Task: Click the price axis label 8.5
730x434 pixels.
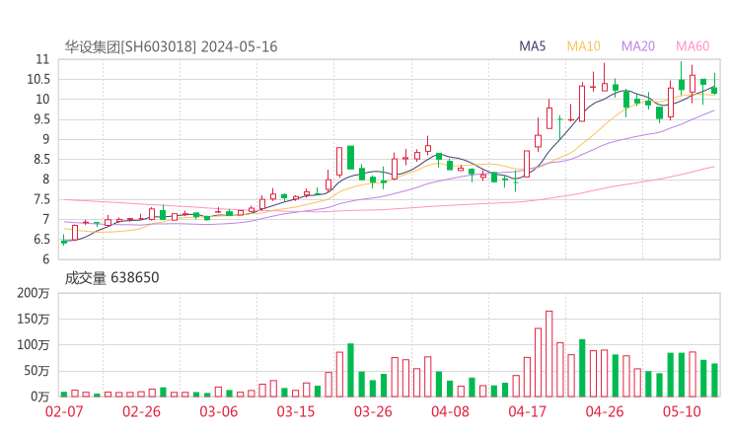Action: [x=40, y=159]
